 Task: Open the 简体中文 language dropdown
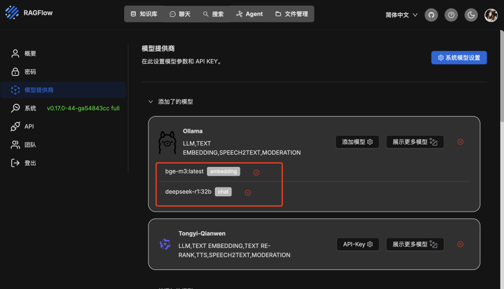[x=401, y=15]
